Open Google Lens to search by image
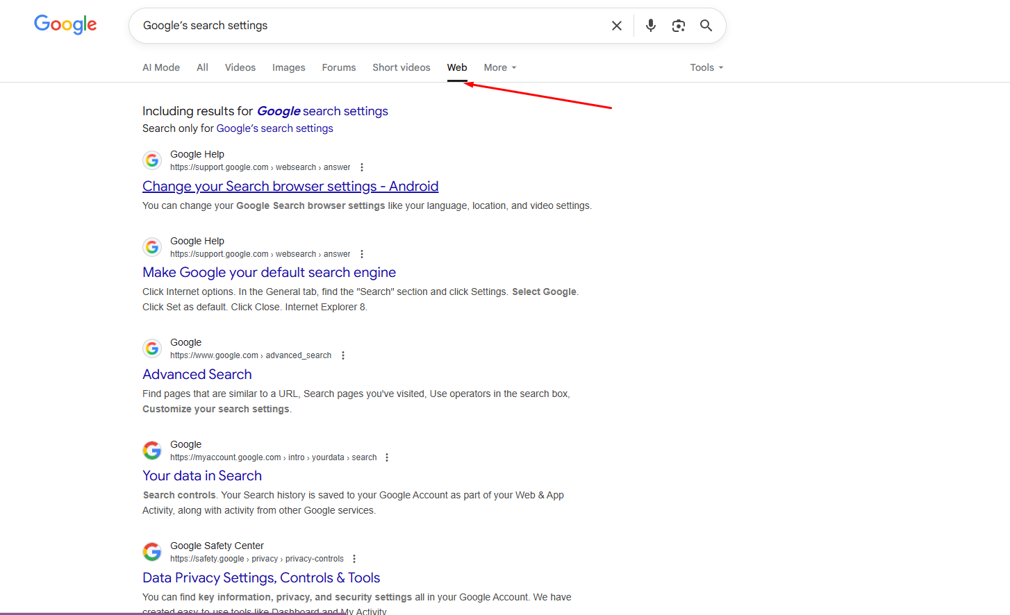Viewport: 1010px width, 615px height. [678, 25]
